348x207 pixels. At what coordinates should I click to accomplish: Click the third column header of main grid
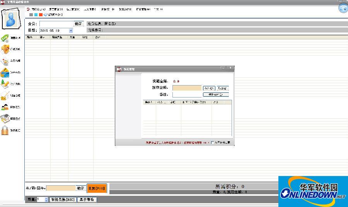pos(59,37)
